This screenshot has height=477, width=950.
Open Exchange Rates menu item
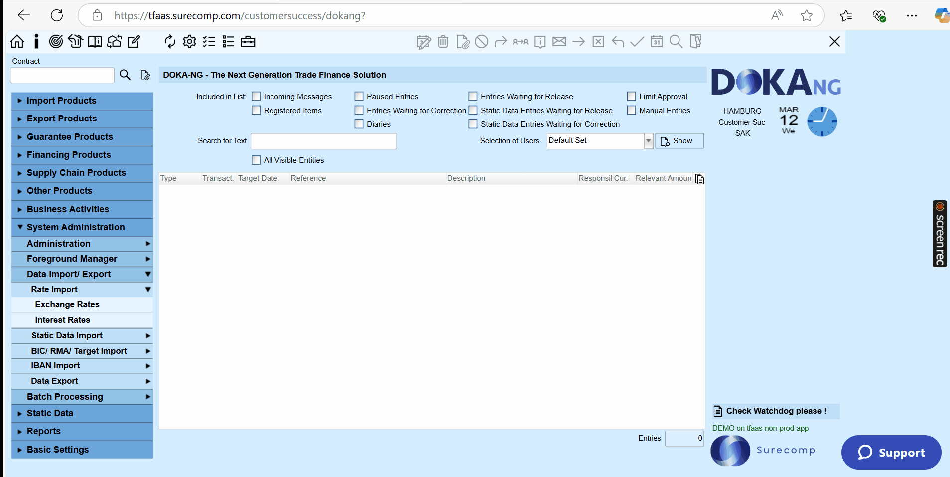[82, 304]
